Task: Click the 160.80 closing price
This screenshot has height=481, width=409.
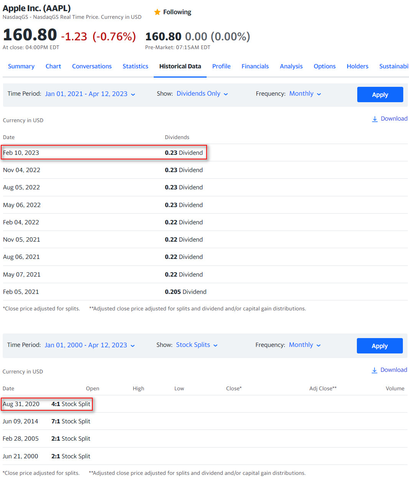Action: tap(30, 35)
